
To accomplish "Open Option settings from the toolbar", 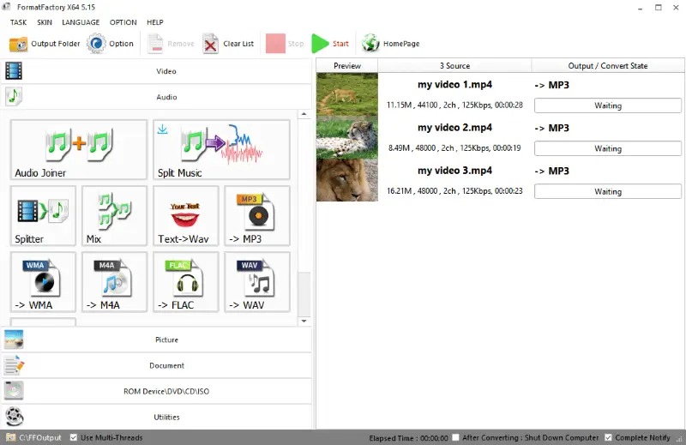I will click(110, 44).
